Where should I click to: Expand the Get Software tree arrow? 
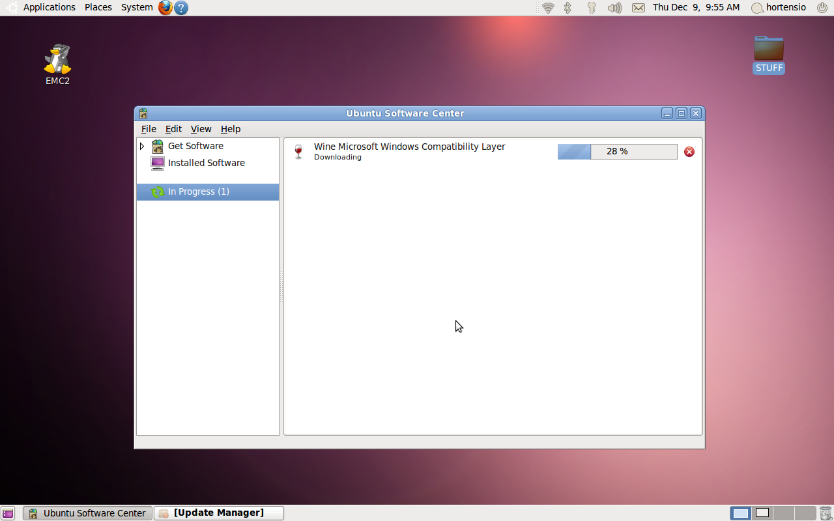click(142, 147)
